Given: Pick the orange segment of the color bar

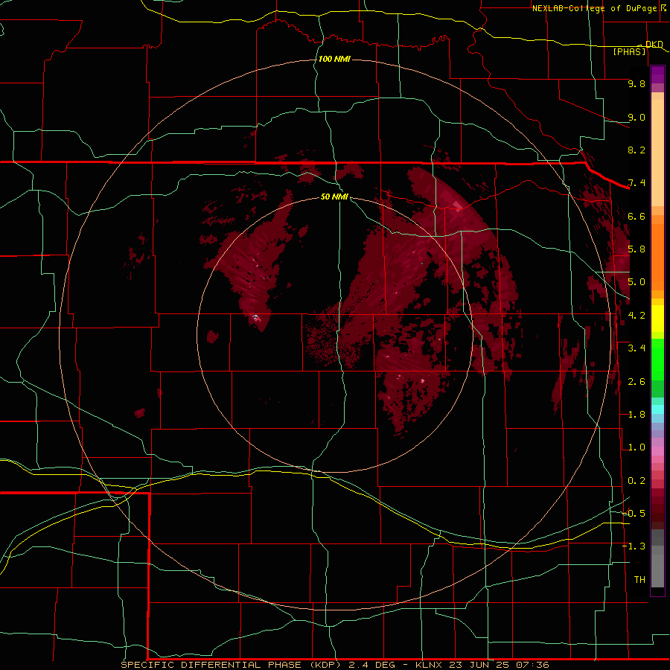Looking at the screenshot, I should (x=657, y=258).
